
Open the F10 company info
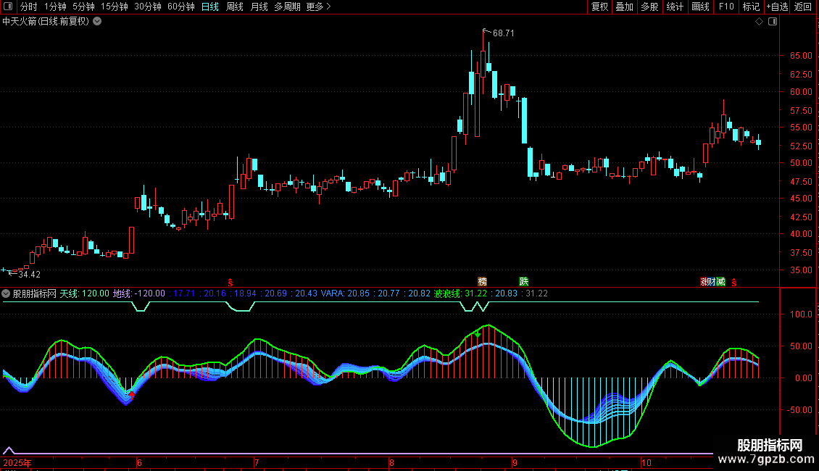tap(726, 7)
